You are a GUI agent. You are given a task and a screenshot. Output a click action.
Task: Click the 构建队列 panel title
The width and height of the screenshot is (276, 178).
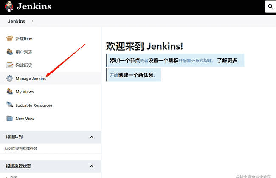[x=14, y=137]
